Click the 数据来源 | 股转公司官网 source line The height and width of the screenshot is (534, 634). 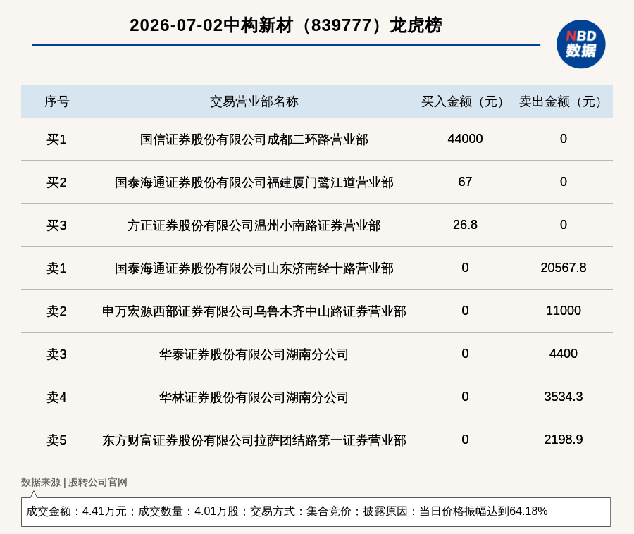74,482
